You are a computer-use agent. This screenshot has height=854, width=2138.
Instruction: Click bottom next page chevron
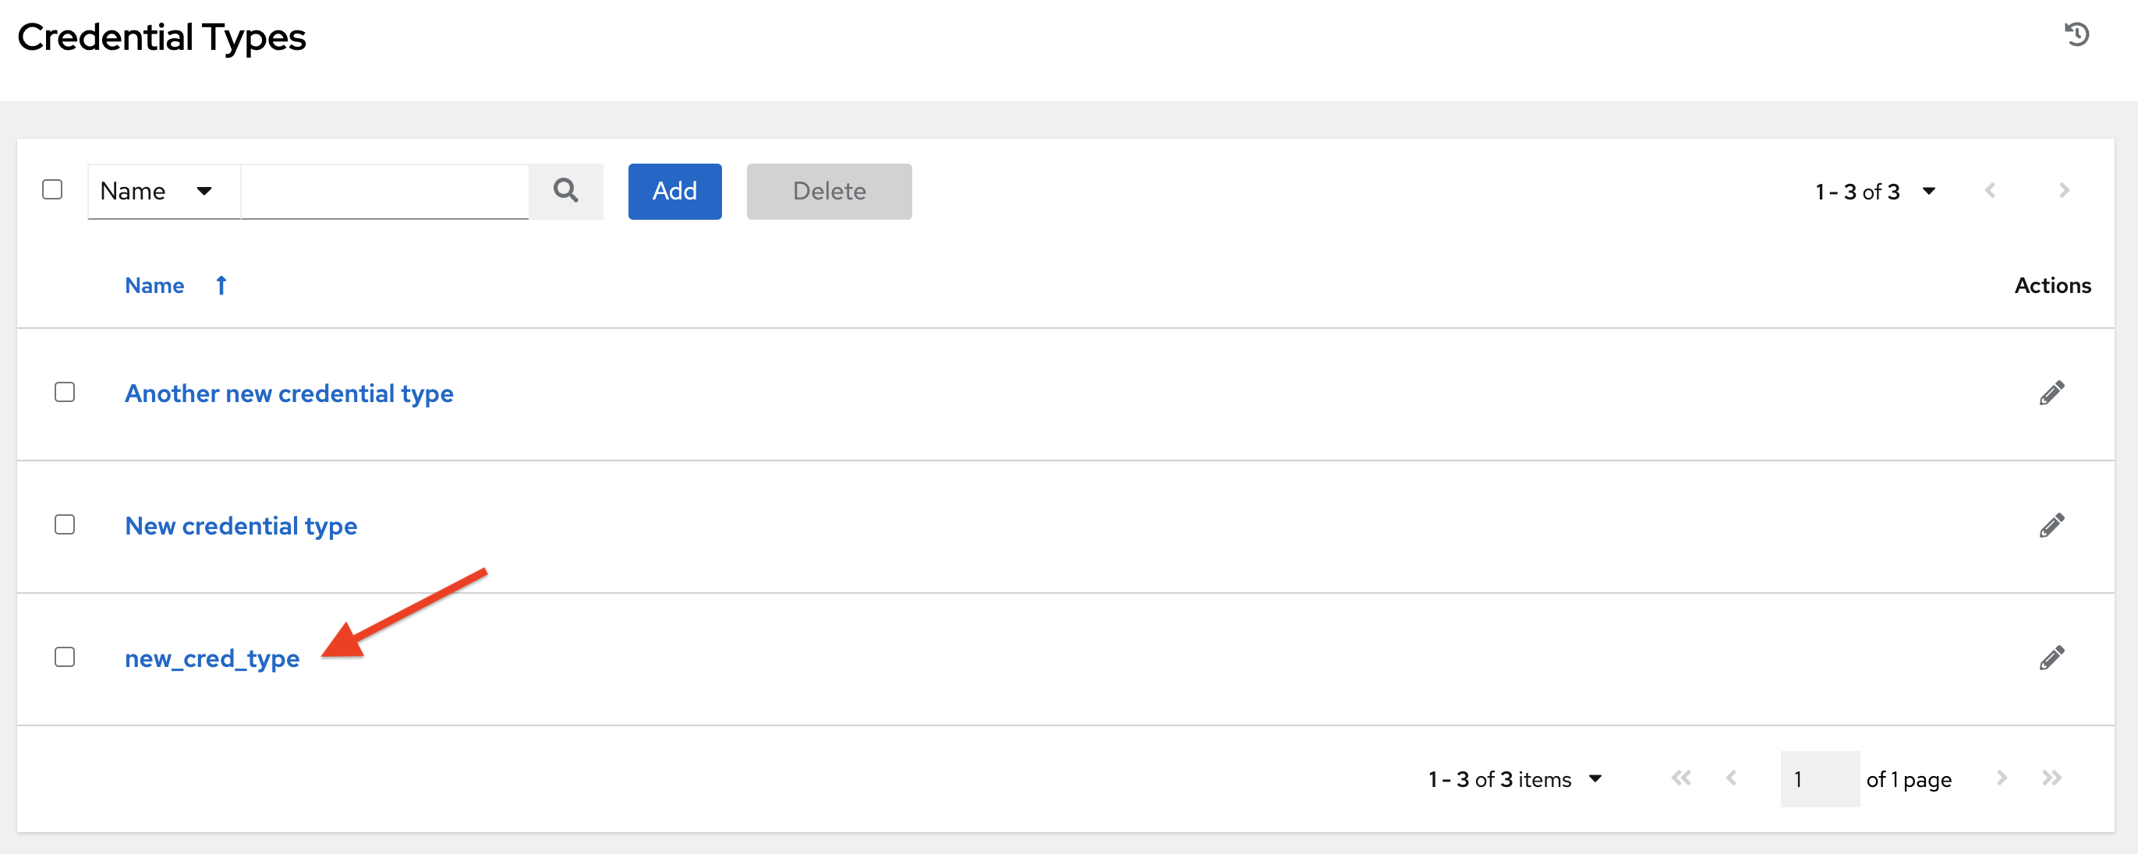[2001, 778]
